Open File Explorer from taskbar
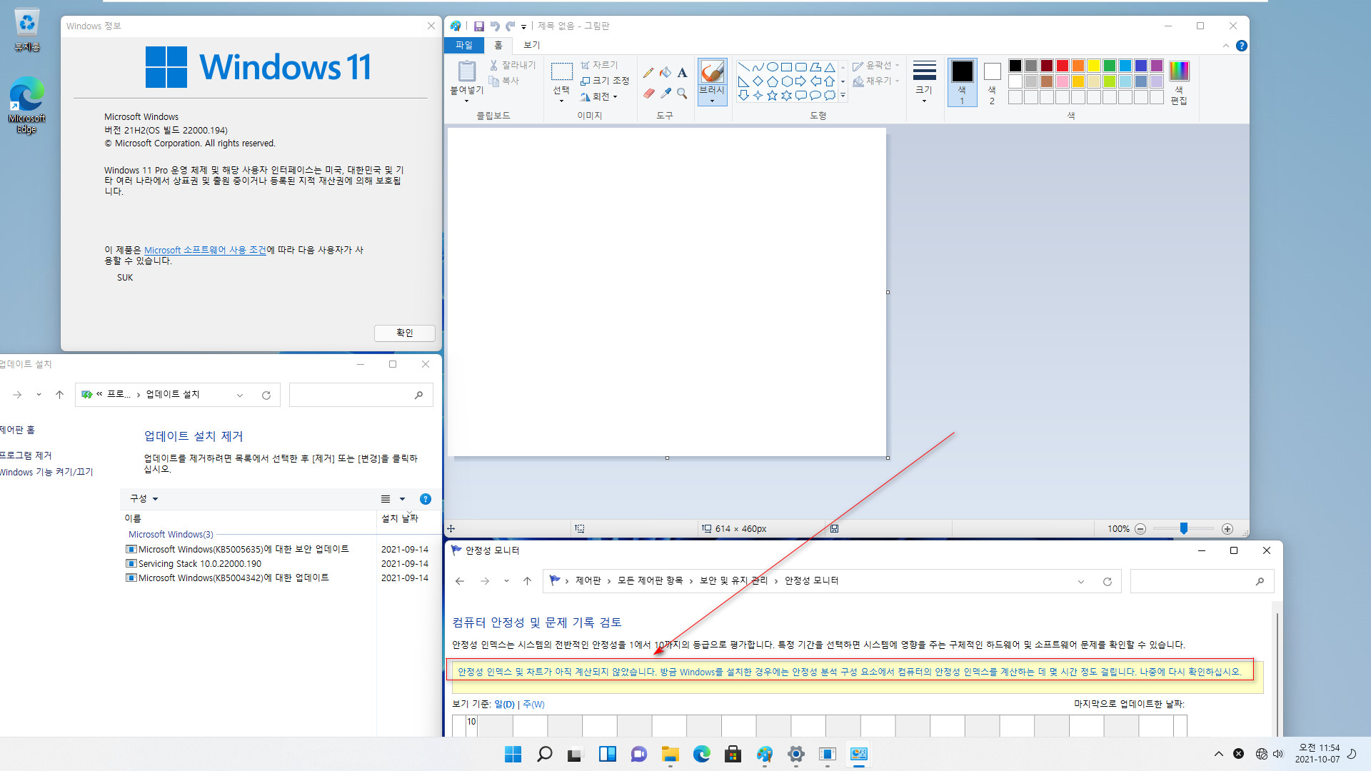 pos(670,754)
